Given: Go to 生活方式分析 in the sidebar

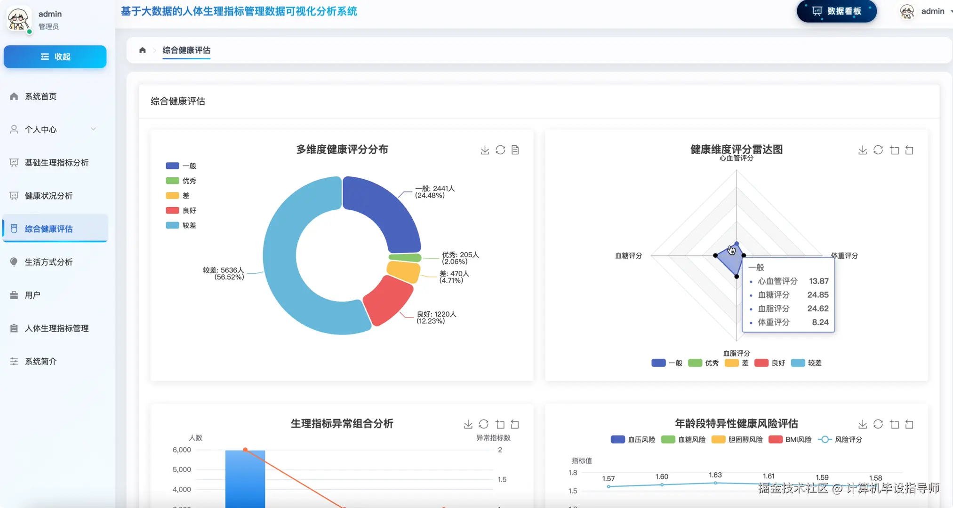Looking at the screenshot, I should point(48,262).
